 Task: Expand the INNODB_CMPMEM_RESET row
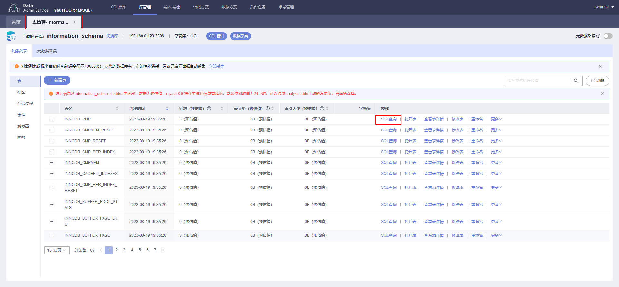52,130
